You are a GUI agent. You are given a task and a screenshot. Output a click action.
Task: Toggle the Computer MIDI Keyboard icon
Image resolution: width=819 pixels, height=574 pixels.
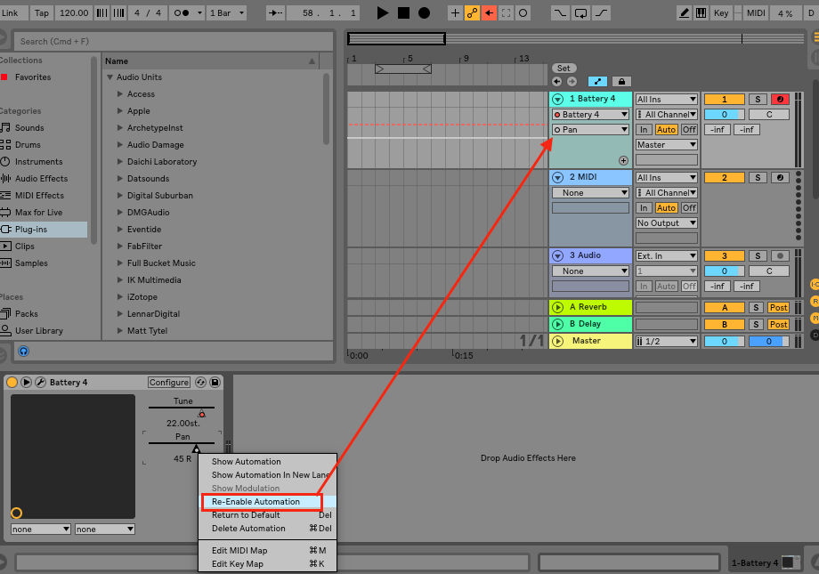701,13
